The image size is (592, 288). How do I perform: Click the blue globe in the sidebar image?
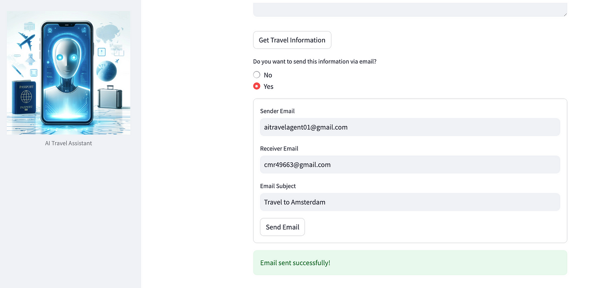click(x=107, y=71)
